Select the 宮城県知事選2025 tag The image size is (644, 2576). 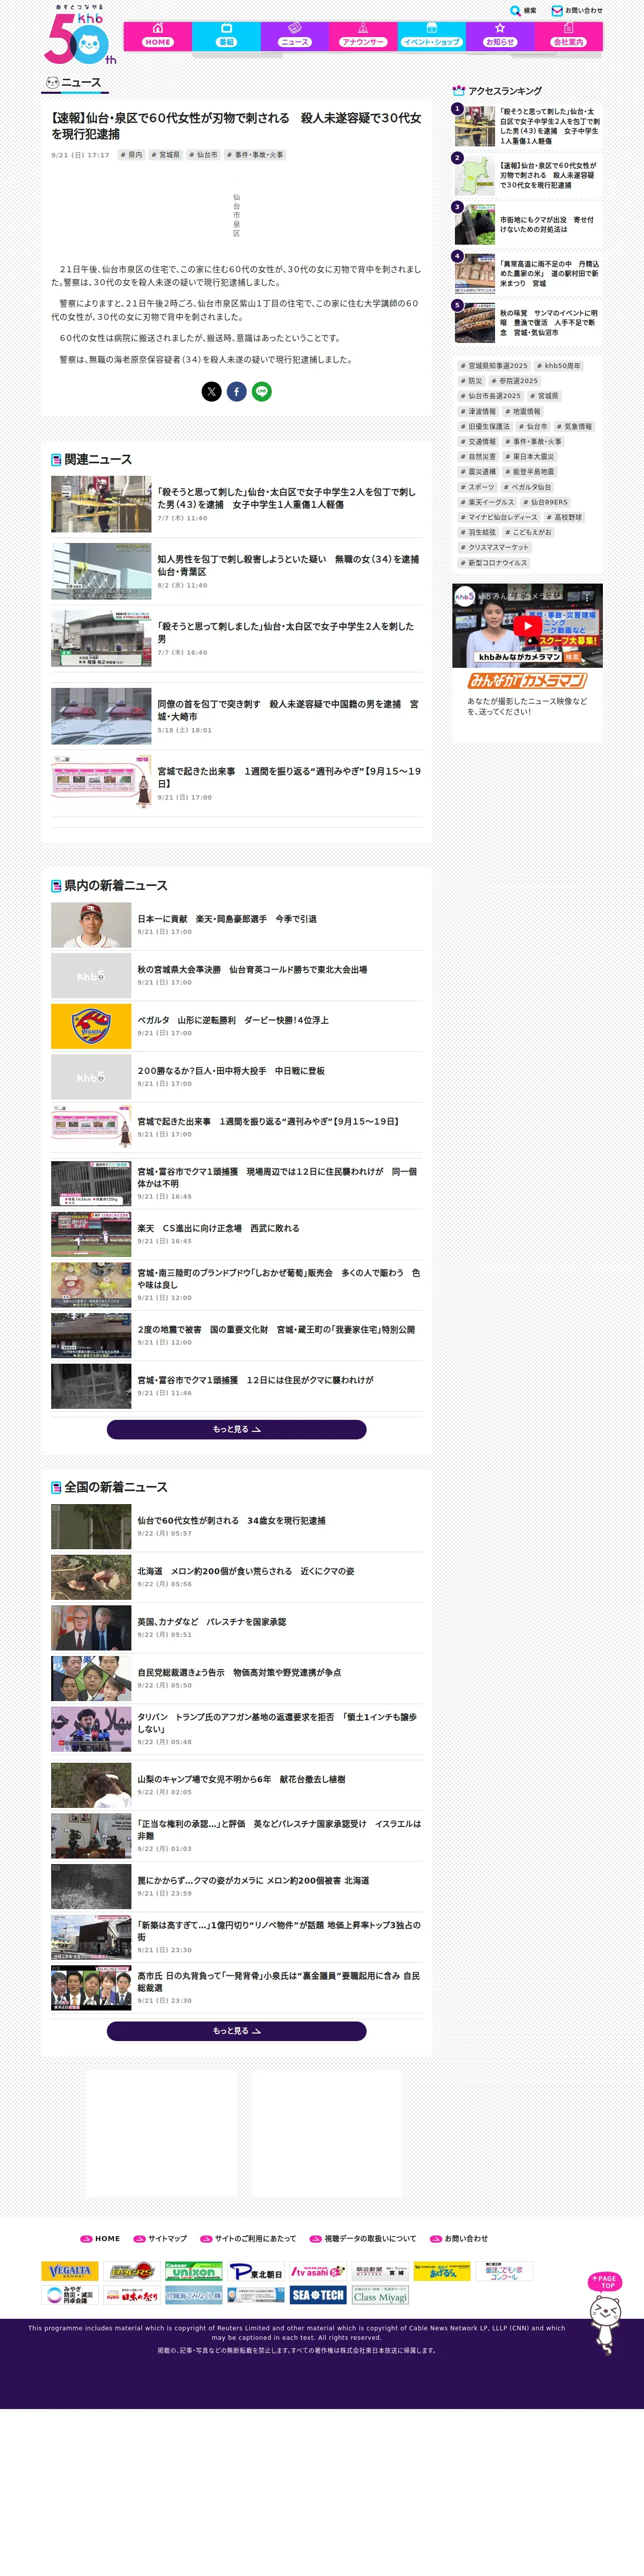(493, 366)
